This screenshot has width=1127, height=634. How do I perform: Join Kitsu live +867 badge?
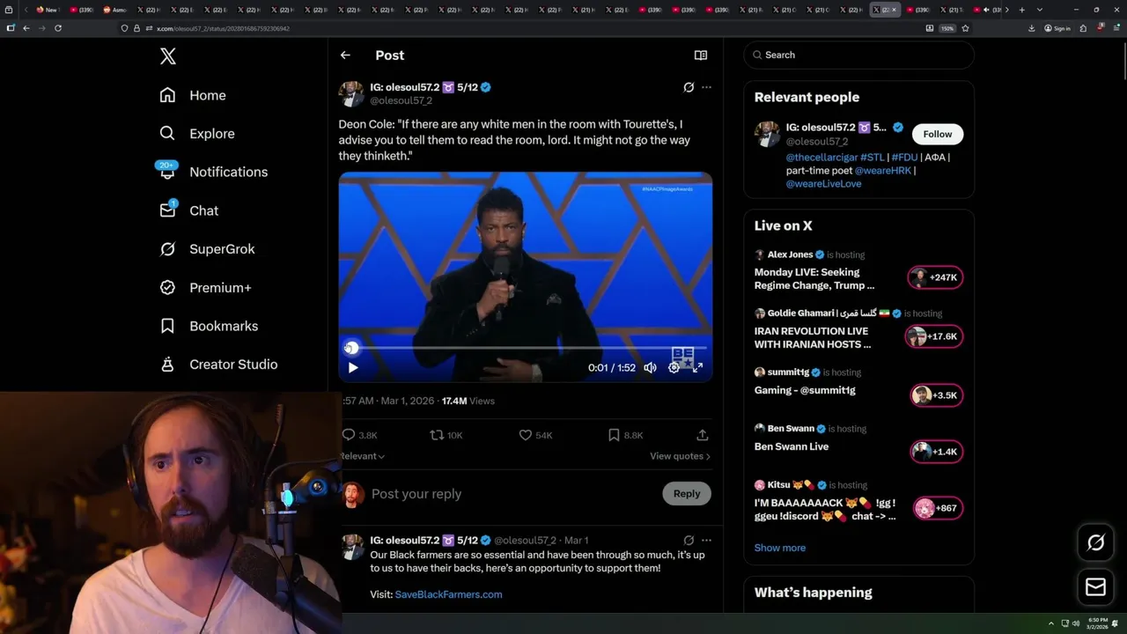[x=938, y=508]
